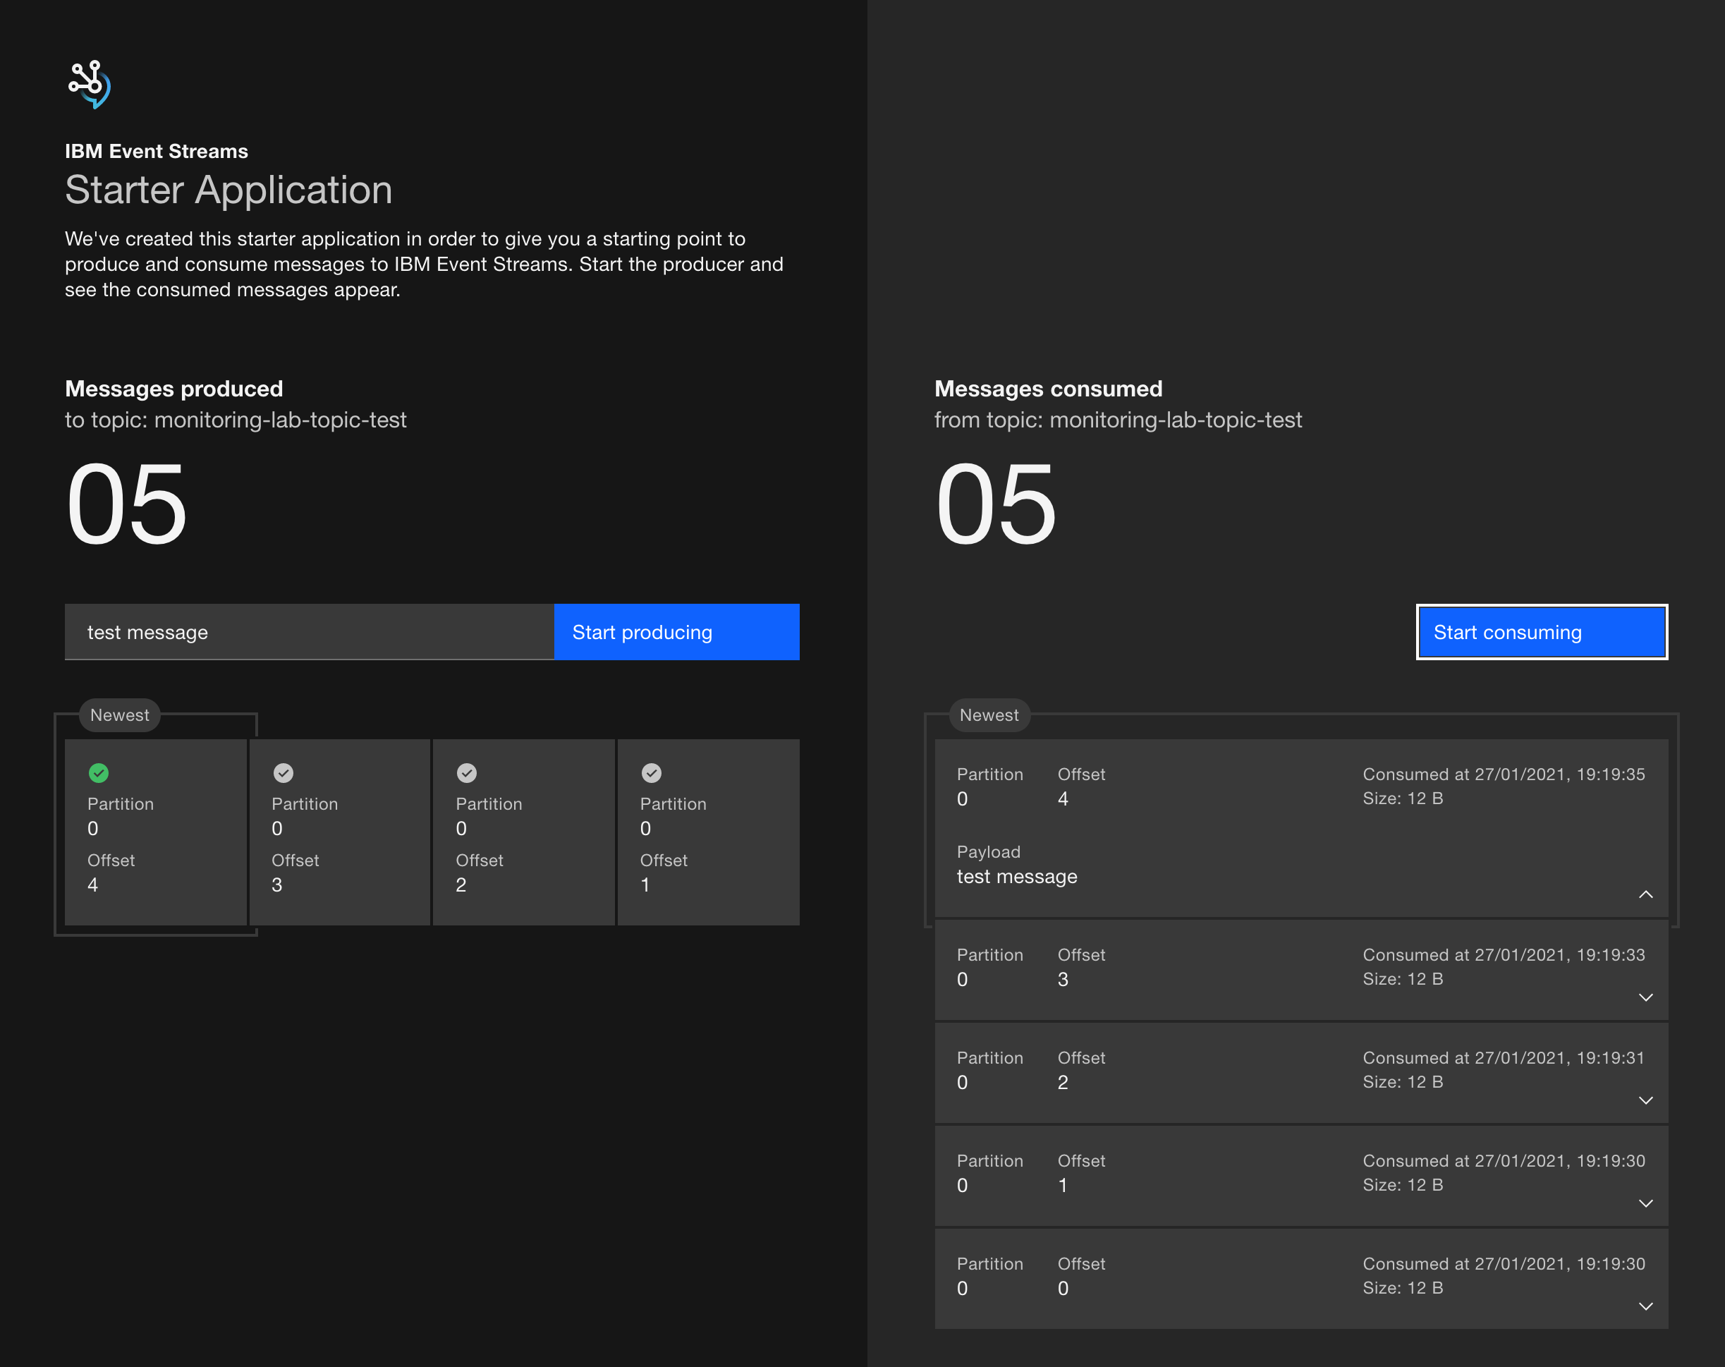The width and height of the screenshot is (1725, 1367).
Task: Expand consumed message at offset 0
Action: pyautogui.click(x=1645, y=1306)
